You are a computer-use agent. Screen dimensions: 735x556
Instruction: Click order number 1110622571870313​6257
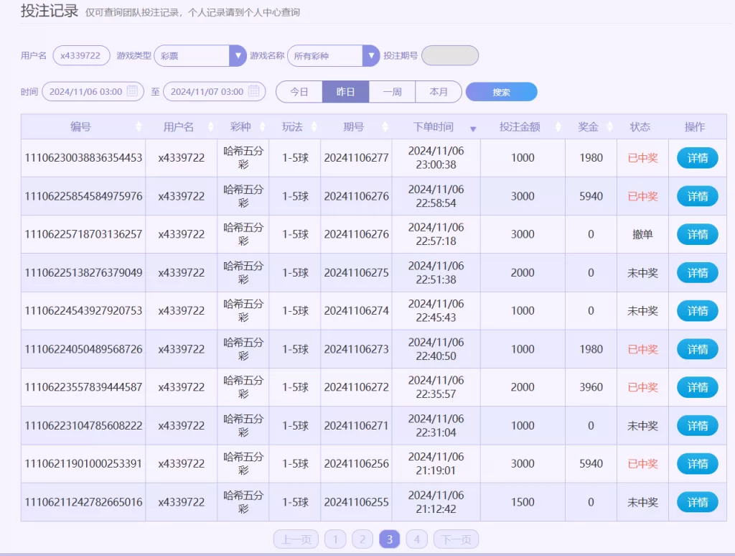pyautogui.click(x=83, y=234)
